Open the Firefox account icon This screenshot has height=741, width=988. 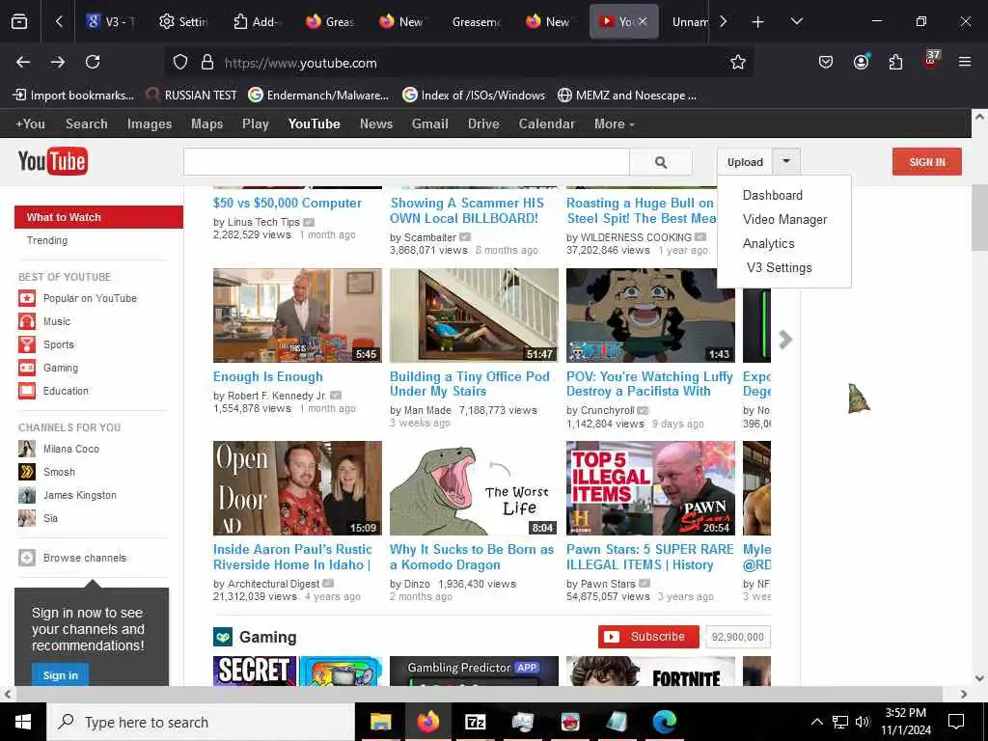click(x=861, y=62)
